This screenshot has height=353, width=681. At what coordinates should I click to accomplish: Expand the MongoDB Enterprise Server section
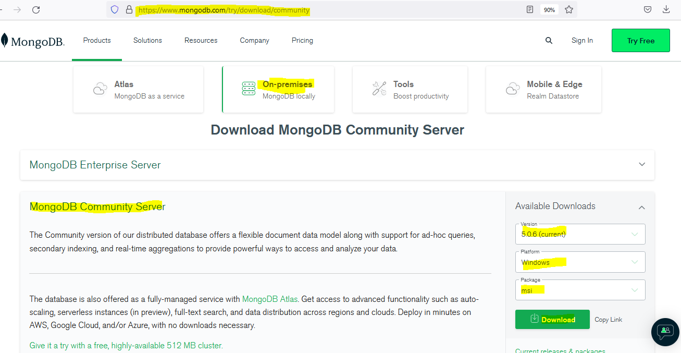coord(337,165)
